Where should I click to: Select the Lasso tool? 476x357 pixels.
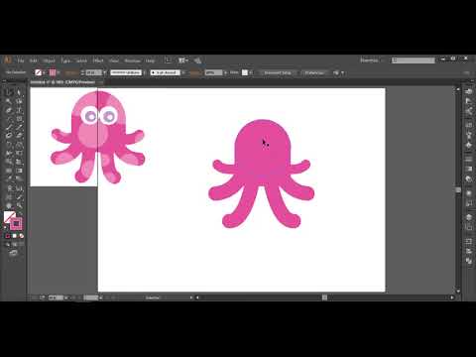(x=19, y=101)
